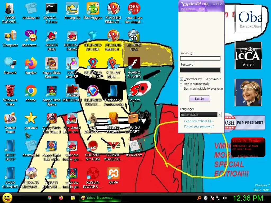The height and width of the screenshot is (203, 271).
Task: Follow the Get a new Yahoo! ID link
Action: click(199, 121)
